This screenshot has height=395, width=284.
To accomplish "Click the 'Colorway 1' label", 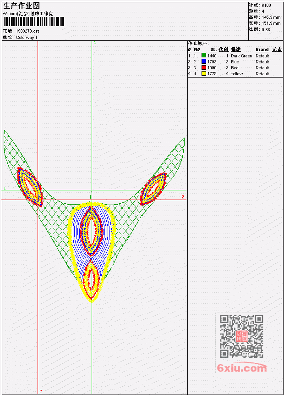I will [x=27, y=38].
